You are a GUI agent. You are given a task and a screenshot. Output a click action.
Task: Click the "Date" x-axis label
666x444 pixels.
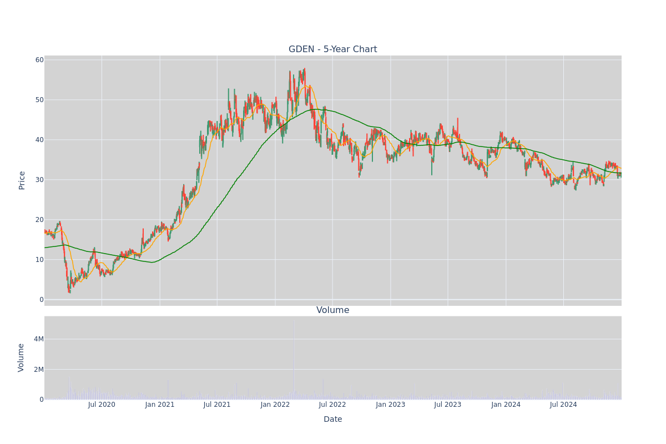332,420
